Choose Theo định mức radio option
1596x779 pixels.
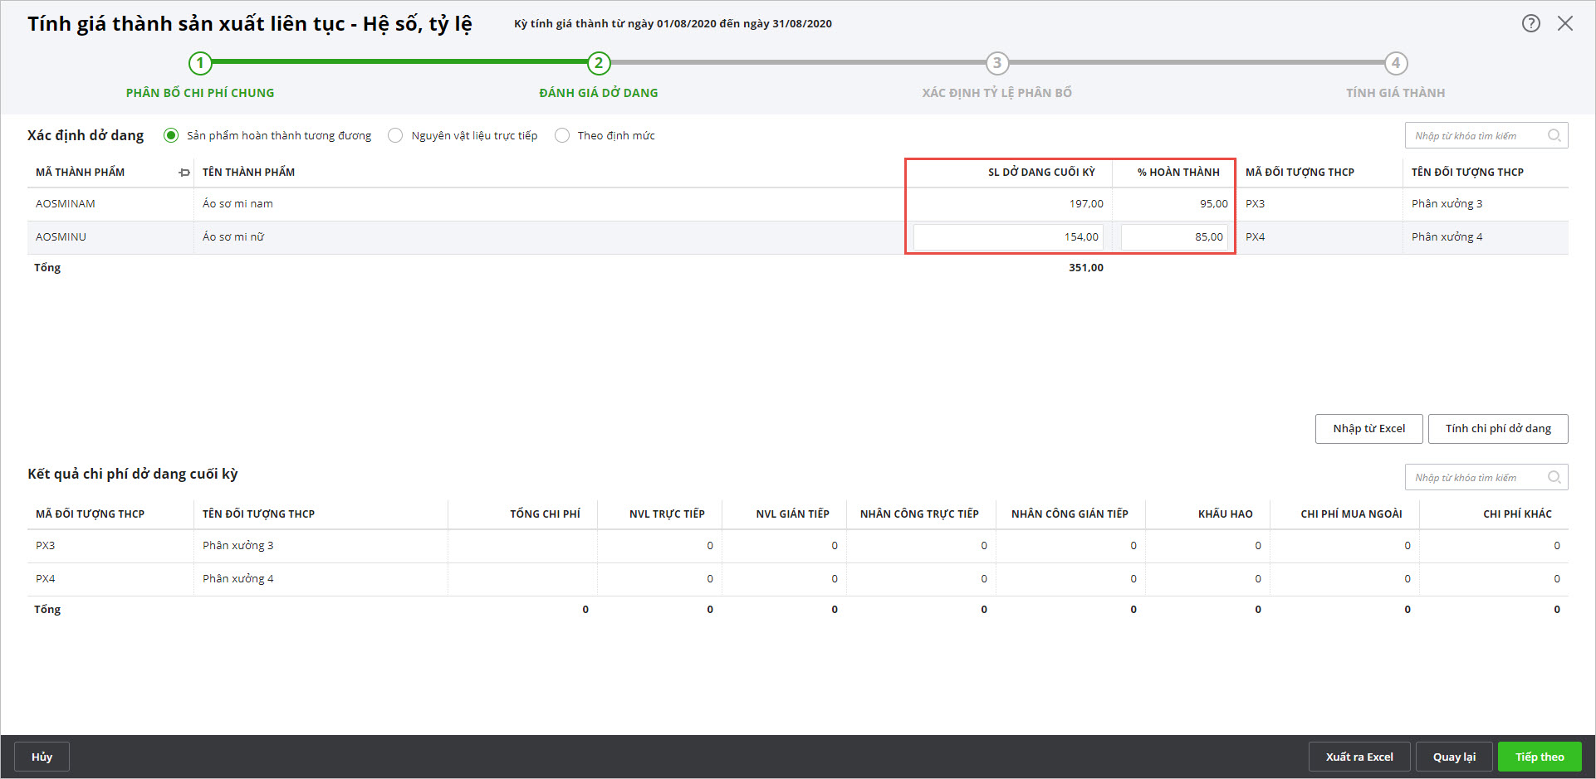(x=562, y=135)
